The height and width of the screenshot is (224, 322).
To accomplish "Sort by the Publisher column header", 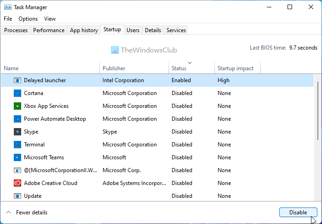I will (134, 68).
